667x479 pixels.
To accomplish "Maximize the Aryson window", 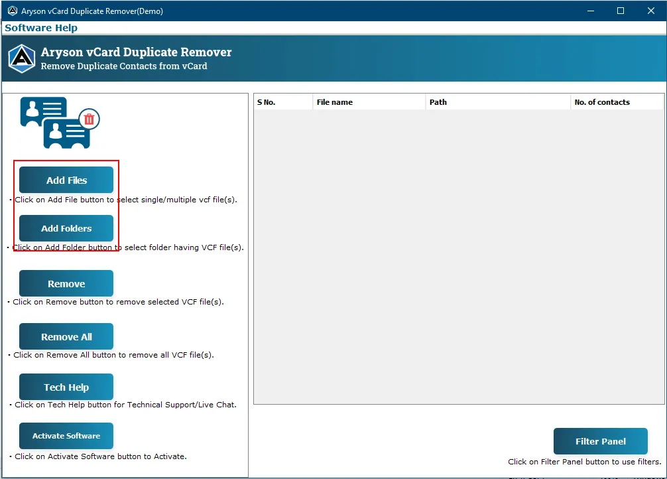I will click(x=621, y=11).
